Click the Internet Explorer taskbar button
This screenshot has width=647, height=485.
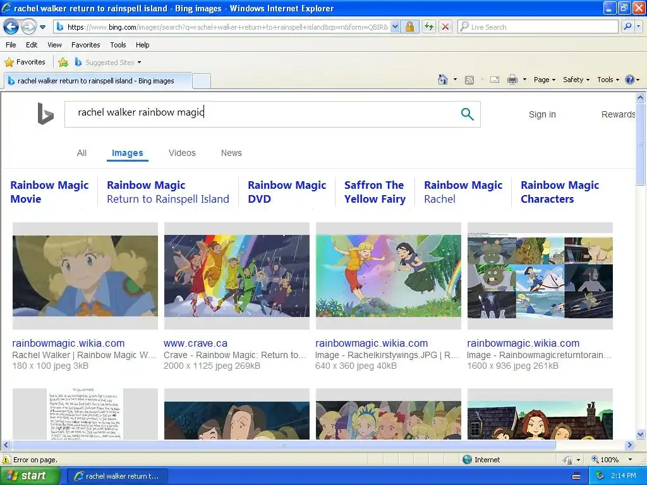click(117, 476)
